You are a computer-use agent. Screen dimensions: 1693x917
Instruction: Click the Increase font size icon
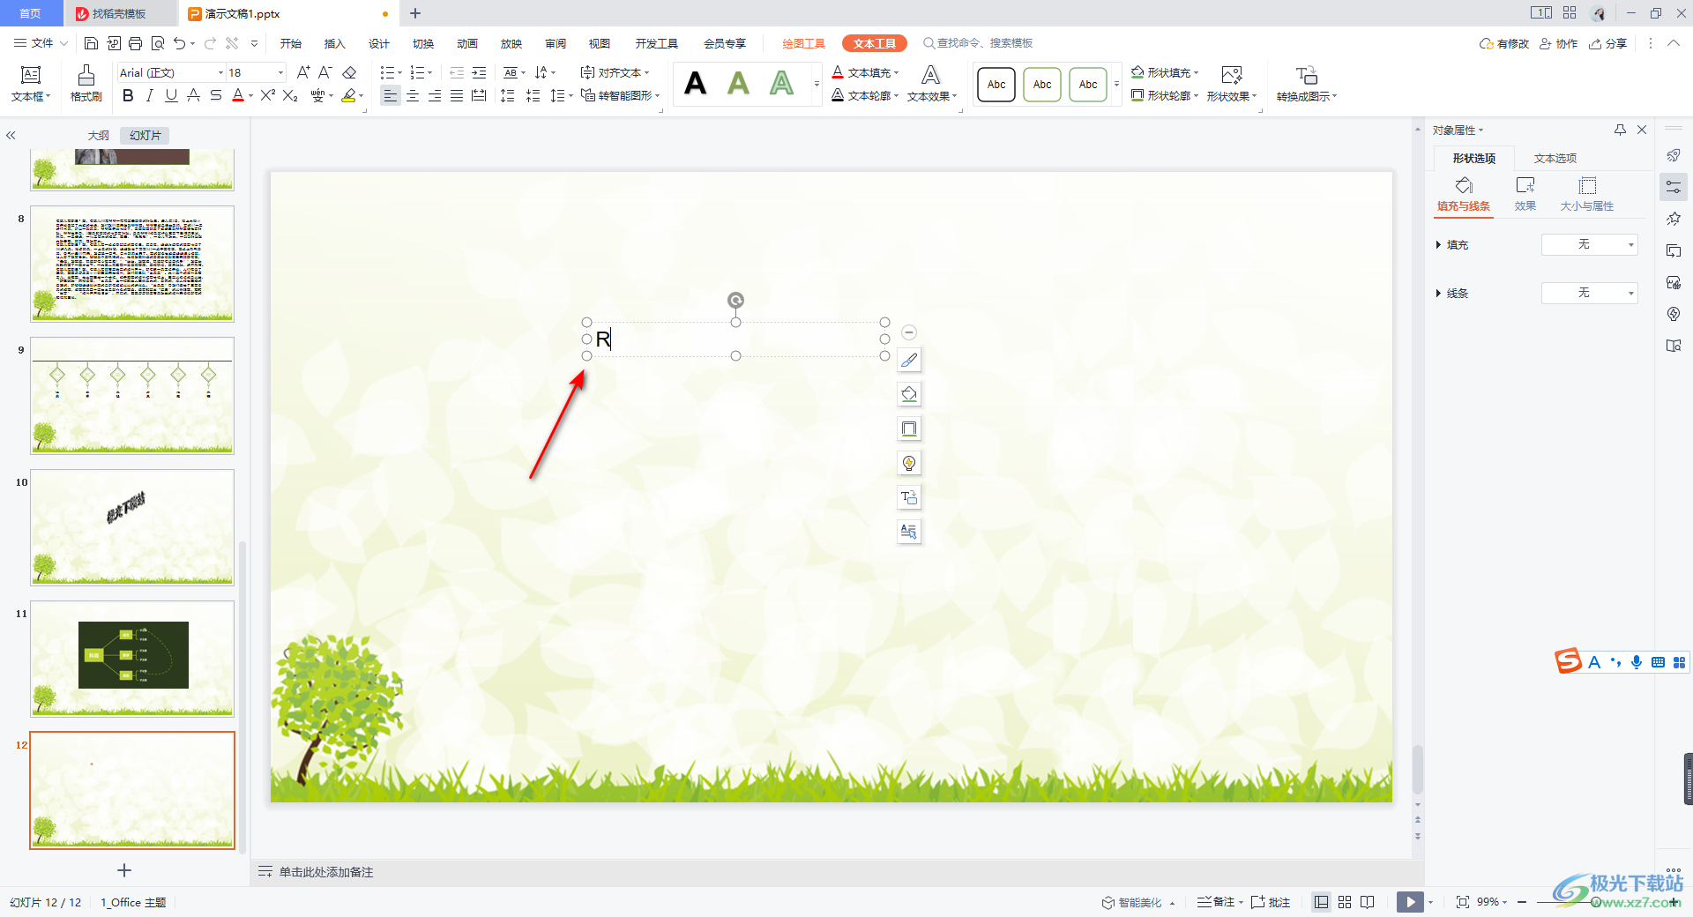tap(303, 72)
